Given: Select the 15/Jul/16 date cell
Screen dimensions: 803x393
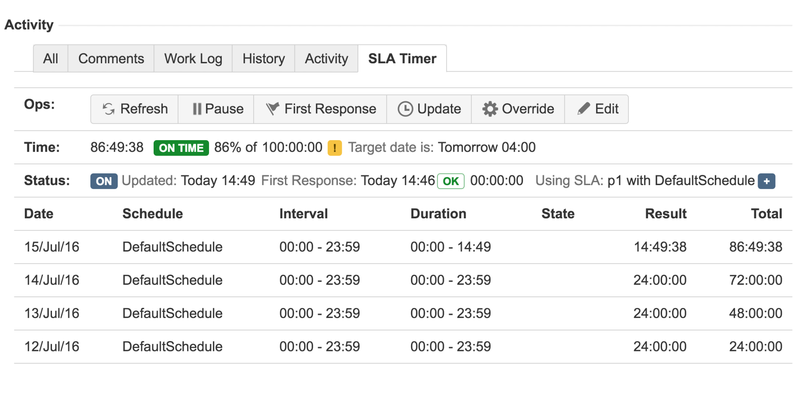Looking at the screenshot, I should pyautogui.click(x=52, y=247).
